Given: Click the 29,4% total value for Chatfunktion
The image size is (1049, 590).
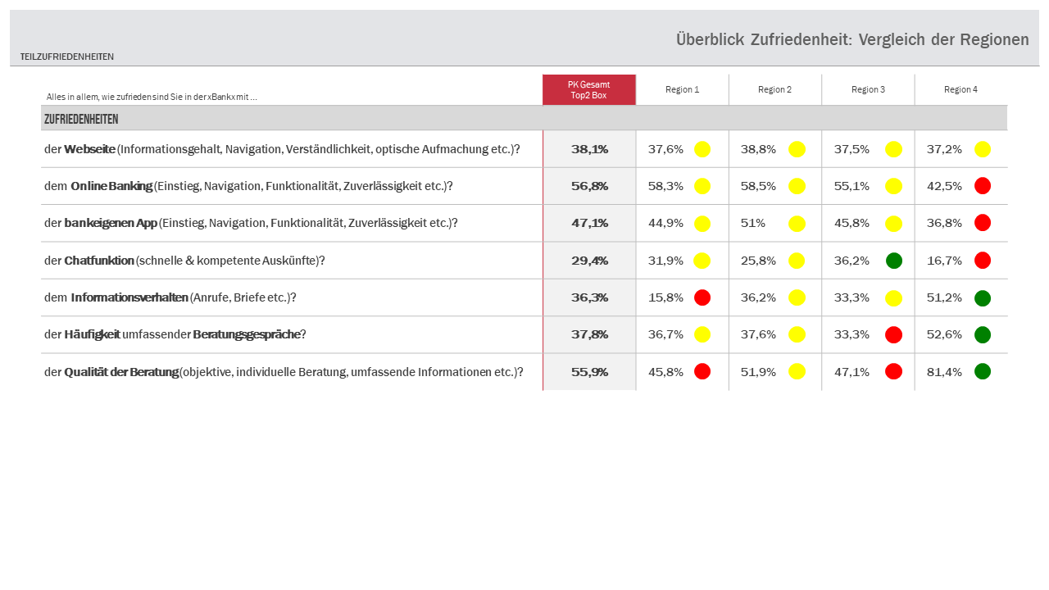Looking at the screenshot, I should [589, 261].
